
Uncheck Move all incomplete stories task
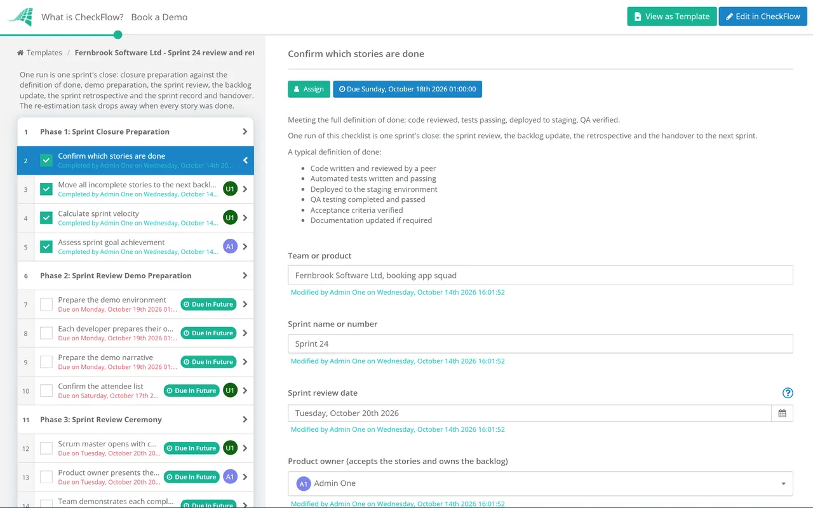[x=46, y=189]
